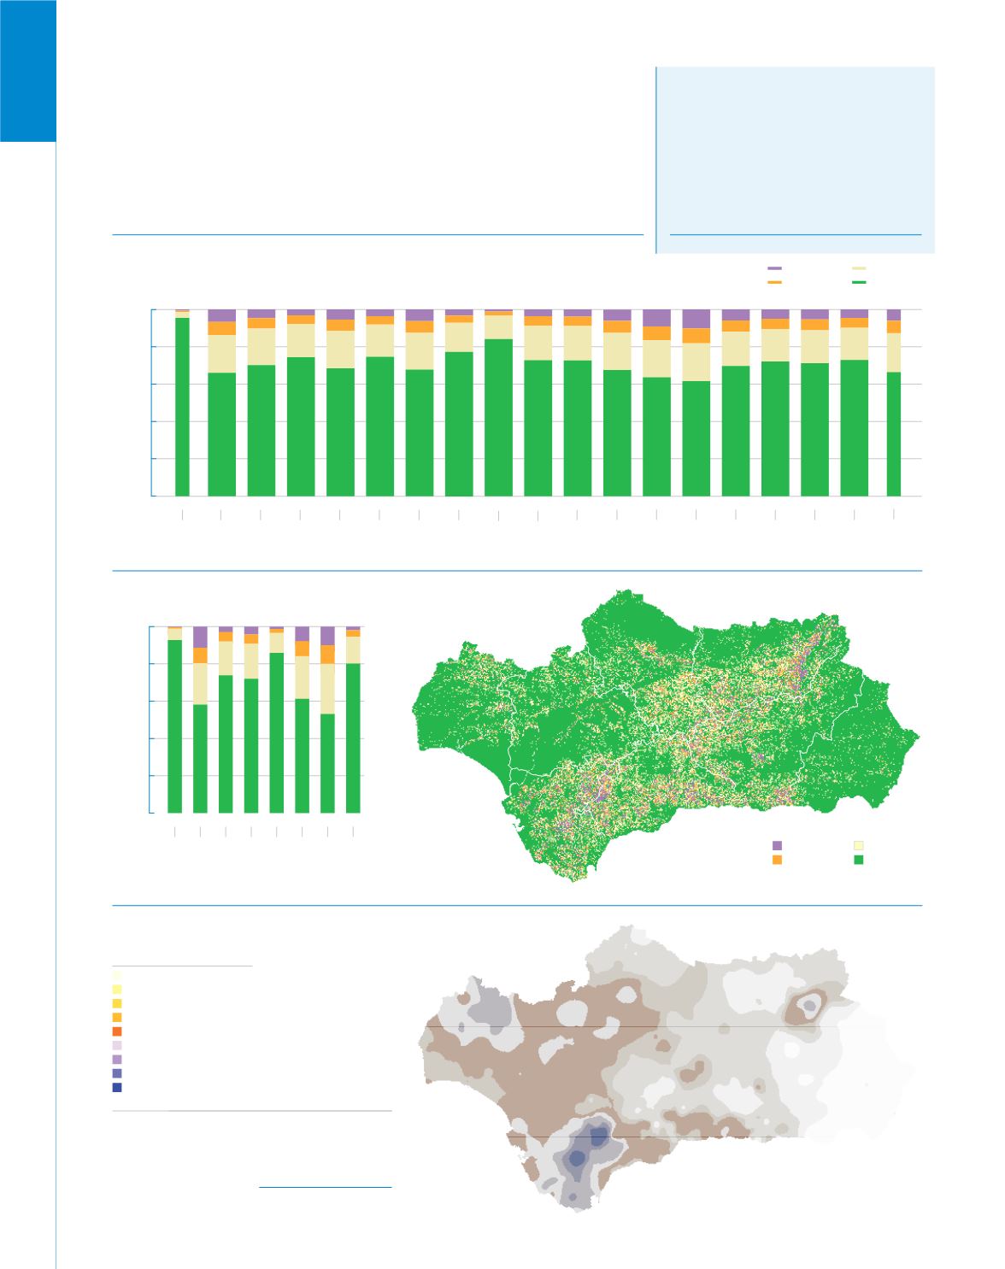Screen dimensions: 1005x1269
Task: Select the light blue sidebar box at top right
Action: 795,160
